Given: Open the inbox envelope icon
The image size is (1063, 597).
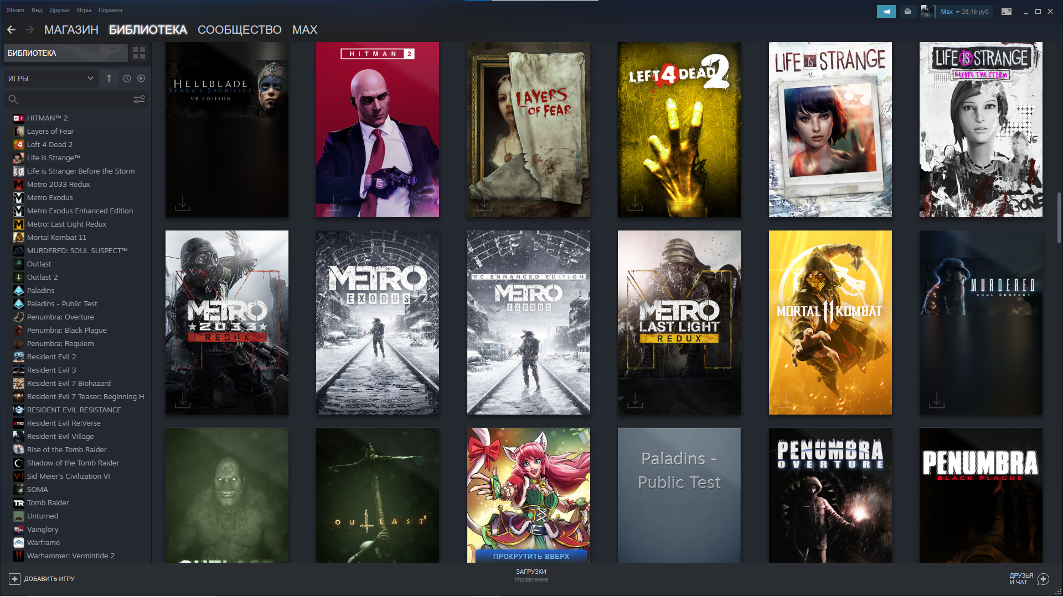Looking at the screenshot, I should coord(907,11).
